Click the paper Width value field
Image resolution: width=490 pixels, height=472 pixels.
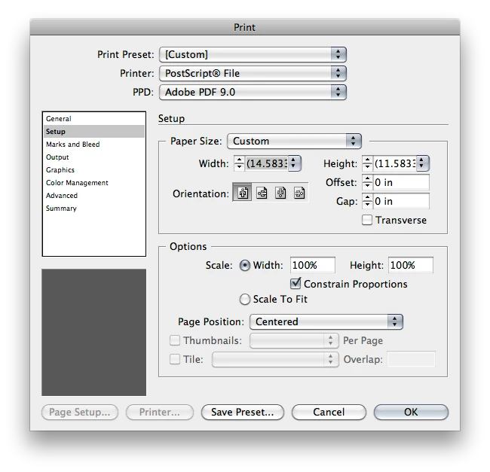tap(267, 163)
